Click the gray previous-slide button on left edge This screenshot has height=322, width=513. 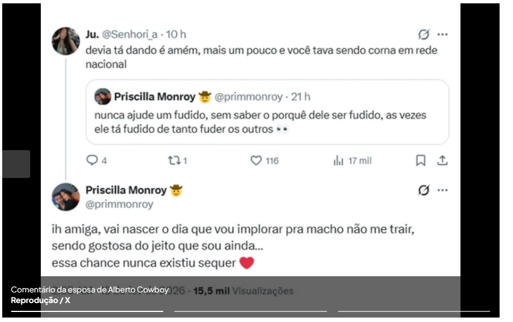click(x=16, y=164)
